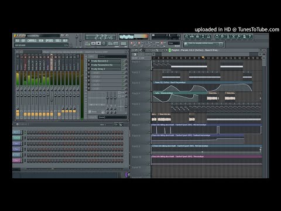Open the VIEW menu
This screenshot has height=211, width=281.
coord(41,40)
